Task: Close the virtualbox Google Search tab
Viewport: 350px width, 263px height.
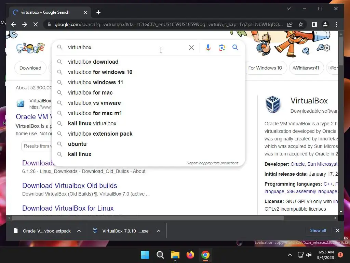Action: pos(85,12)
